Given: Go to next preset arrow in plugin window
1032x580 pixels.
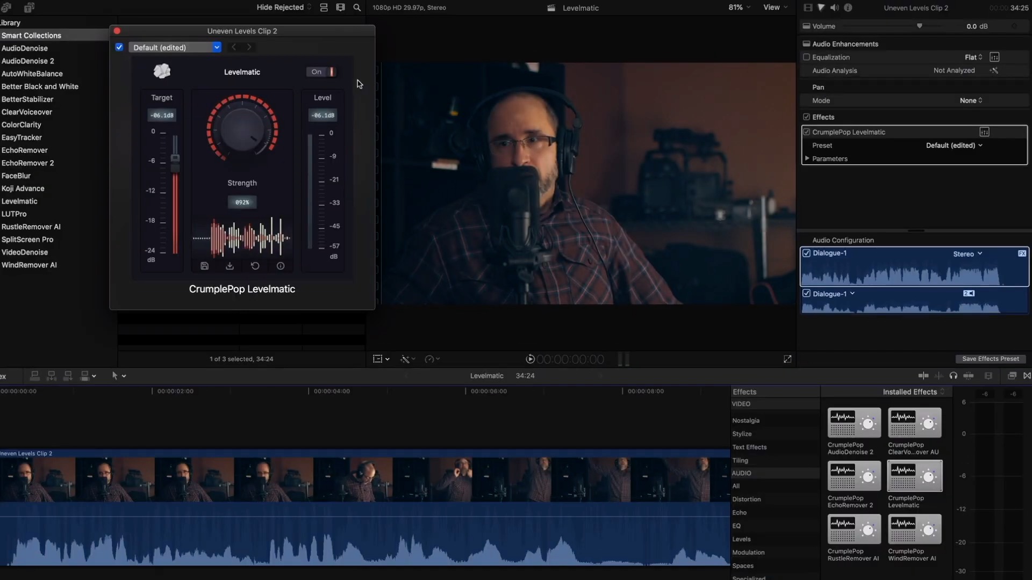Looking at the screenshot, I should click(x=249, y=47).
